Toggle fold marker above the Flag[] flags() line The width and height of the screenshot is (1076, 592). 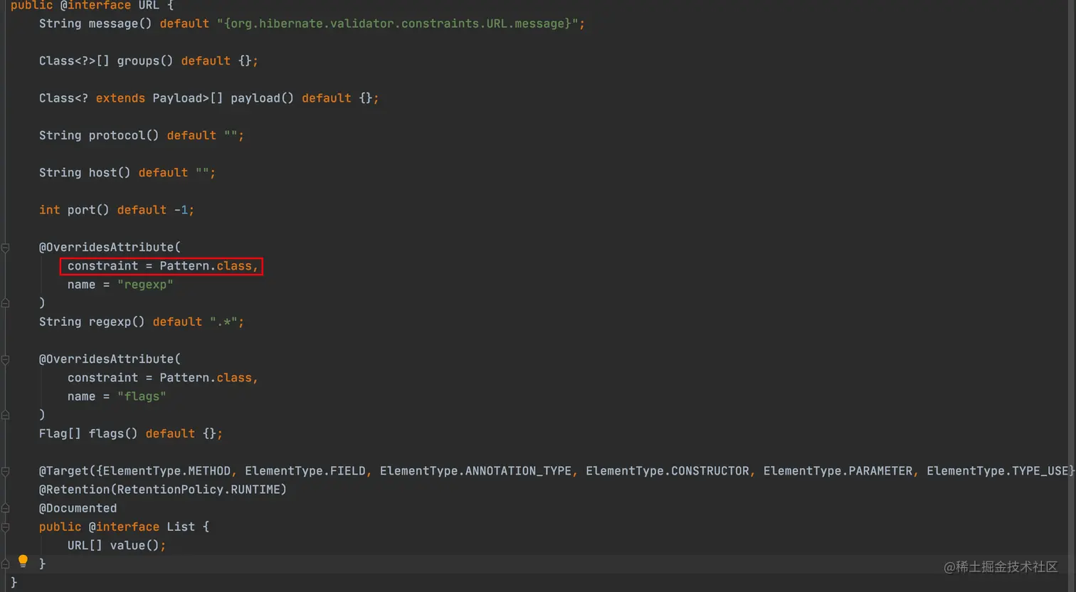coord(5,415)
